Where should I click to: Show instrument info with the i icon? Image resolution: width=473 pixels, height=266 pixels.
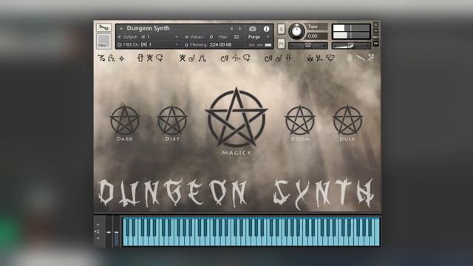pyautogui.click(x=266, y=29)
